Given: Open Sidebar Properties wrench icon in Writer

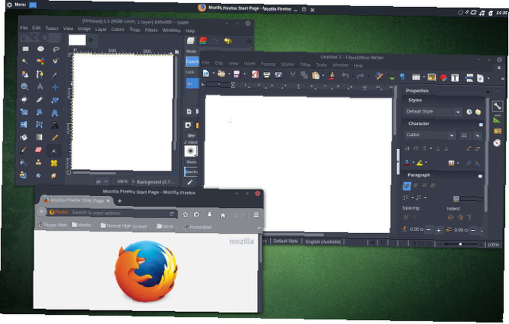Looking at the screenshot, I should click(497, 106).
